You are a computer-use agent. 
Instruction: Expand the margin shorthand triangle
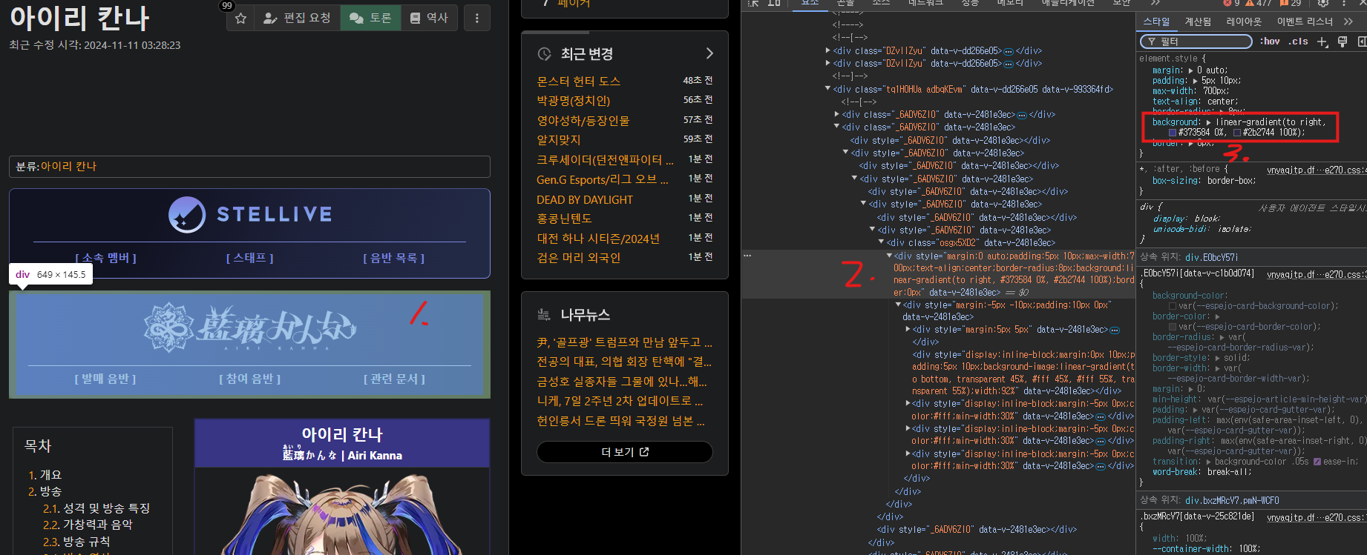(x=1190, y=70)
